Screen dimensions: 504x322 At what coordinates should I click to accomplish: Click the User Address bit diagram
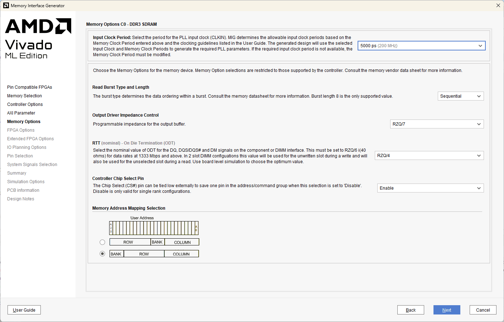click(x=154, y=228)
